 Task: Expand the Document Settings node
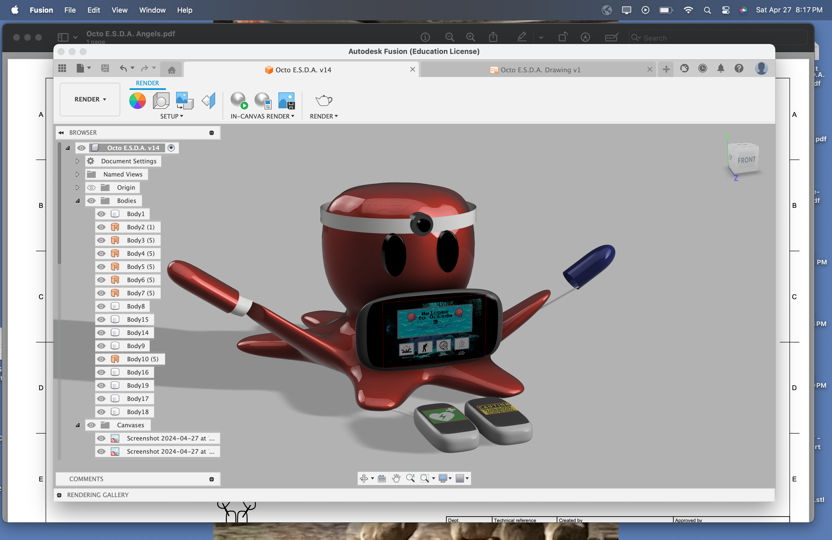tap(78, 161)
